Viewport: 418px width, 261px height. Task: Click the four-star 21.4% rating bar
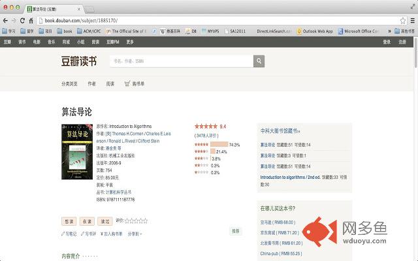click(x=213, y=151)
